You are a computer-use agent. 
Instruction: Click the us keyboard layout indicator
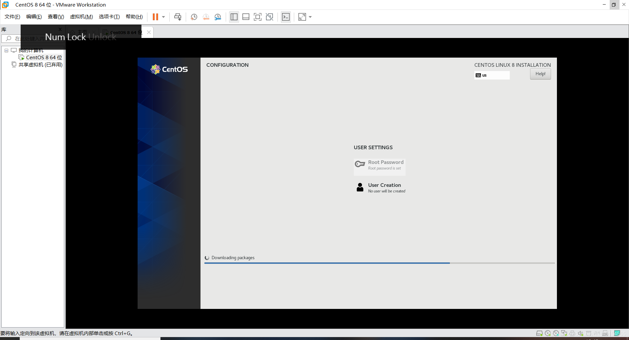[x=492, y=75]
